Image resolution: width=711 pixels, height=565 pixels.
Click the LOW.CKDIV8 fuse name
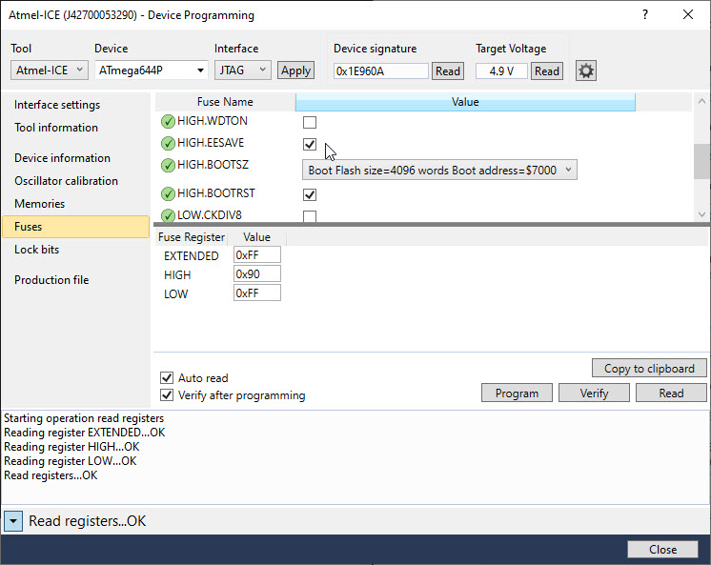[209, 215]
